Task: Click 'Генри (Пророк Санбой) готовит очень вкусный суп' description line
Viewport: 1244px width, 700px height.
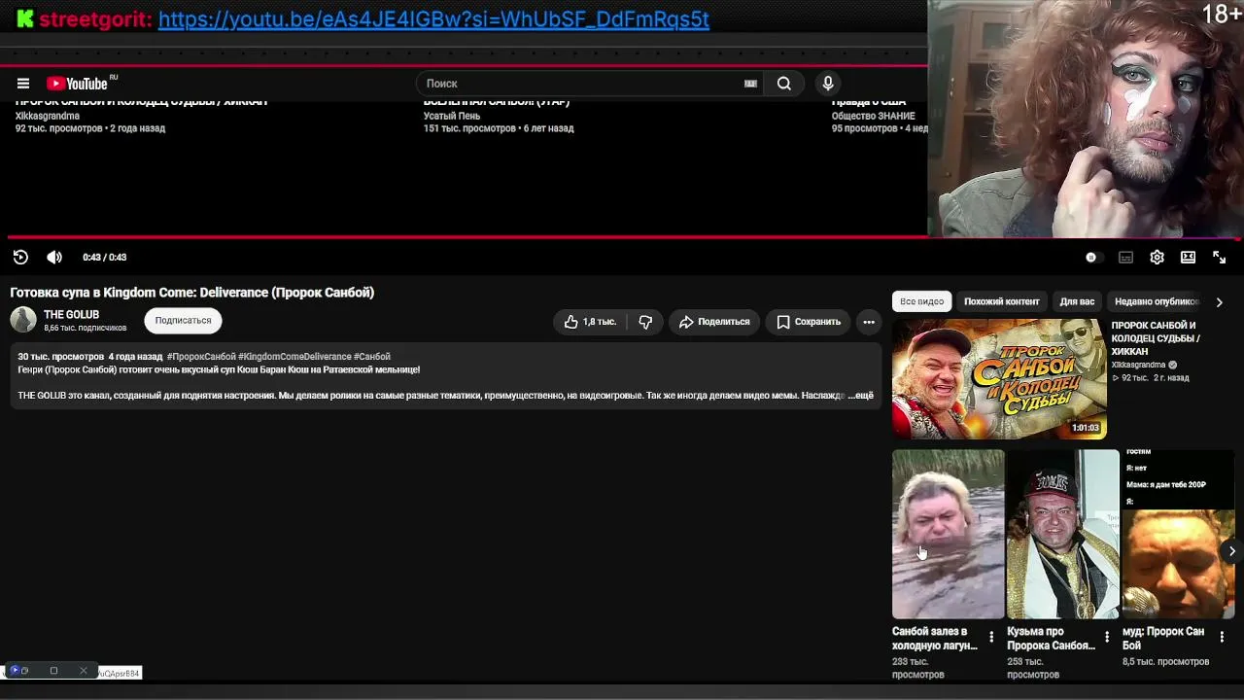Action: coord(219,370)
